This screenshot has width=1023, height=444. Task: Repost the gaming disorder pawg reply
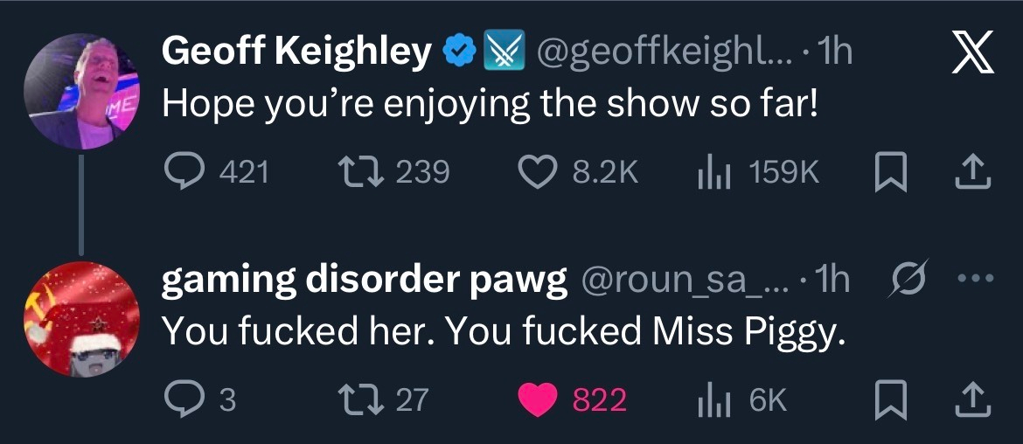tap(359, 399)
